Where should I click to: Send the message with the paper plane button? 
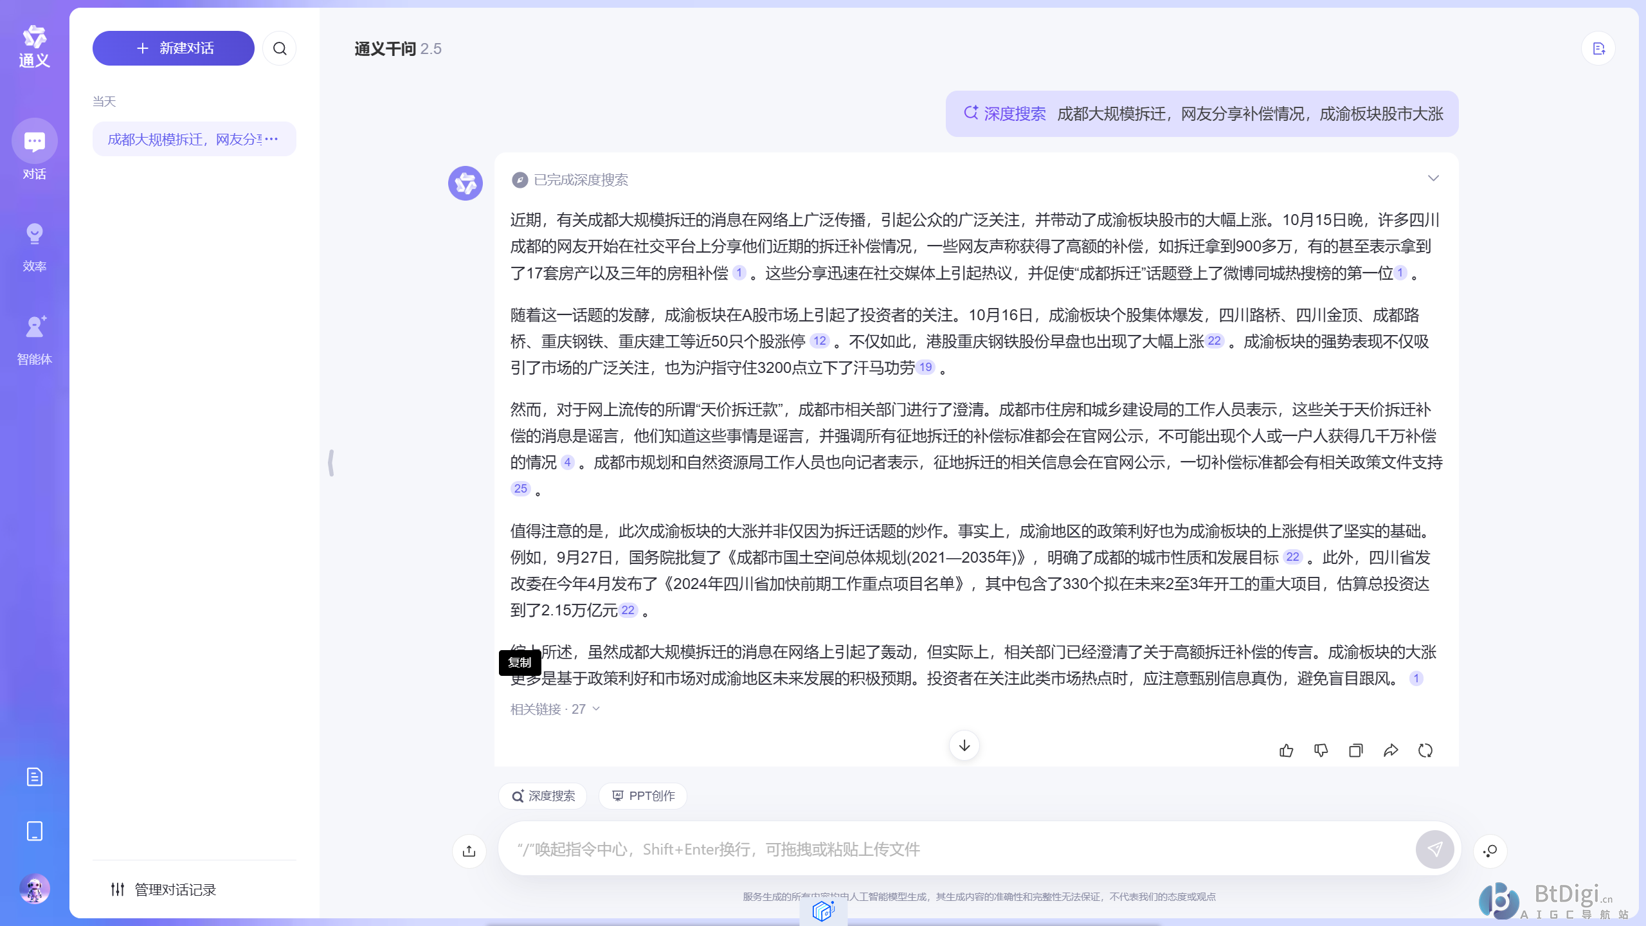1434,849
